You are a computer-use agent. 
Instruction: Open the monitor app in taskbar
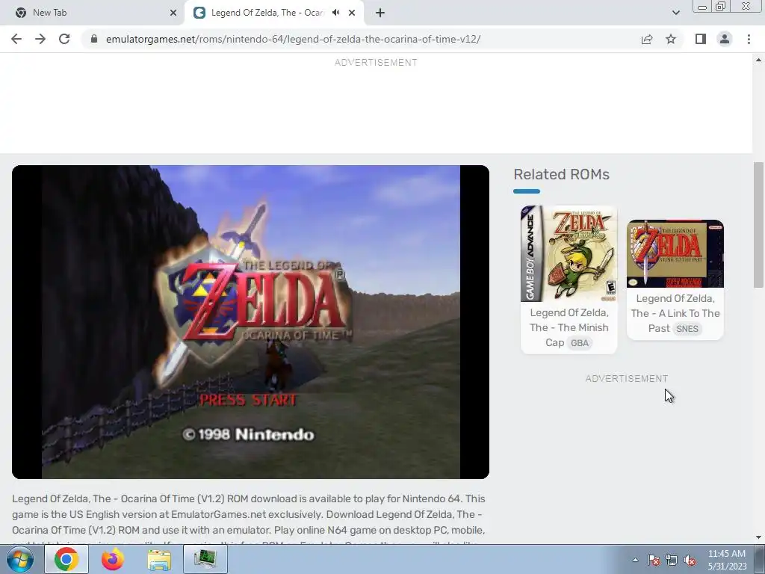pyautogui.click(x=205, y=559)
